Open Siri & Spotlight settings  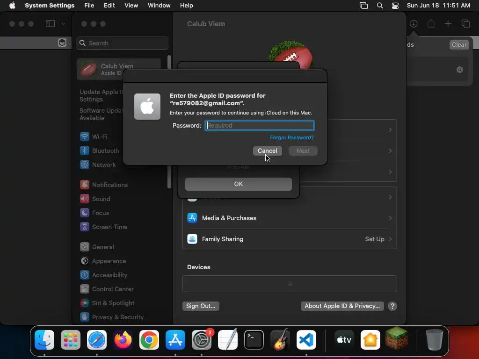(x=107, y=303)
